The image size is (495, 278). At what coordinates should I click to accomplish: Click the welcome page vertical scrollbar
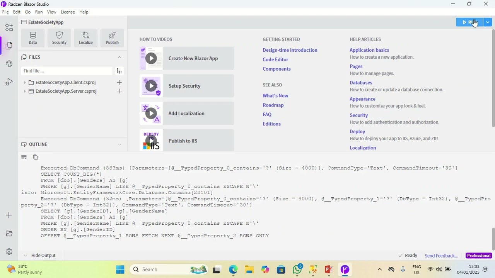[x=493, y=78]
